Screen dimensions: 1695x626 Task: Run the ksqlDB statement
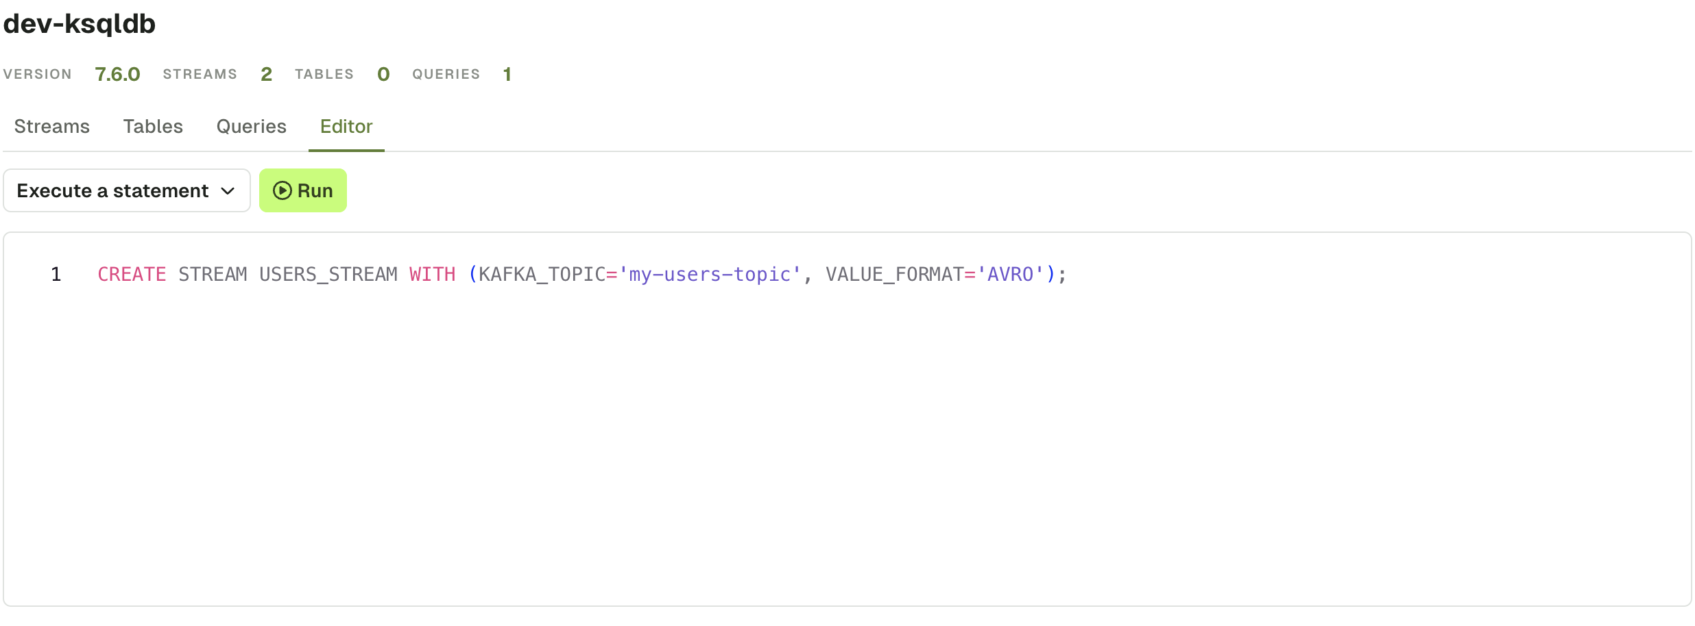tap(303, 190)
